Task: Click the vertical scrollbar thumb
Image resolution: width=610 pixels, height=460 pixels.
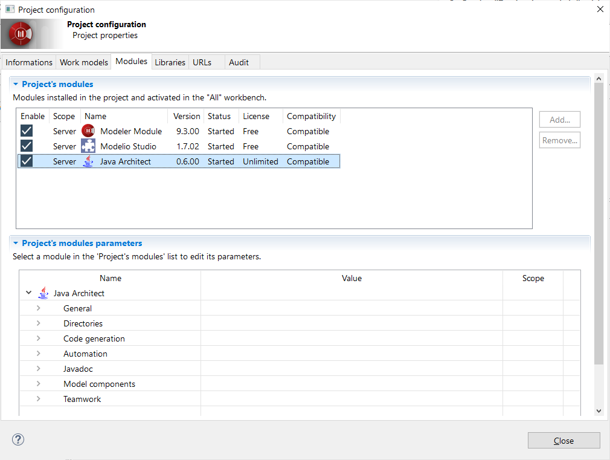Action: point(599,223)
